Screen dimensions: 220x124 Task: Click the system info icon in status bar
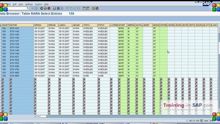(201, 121)
